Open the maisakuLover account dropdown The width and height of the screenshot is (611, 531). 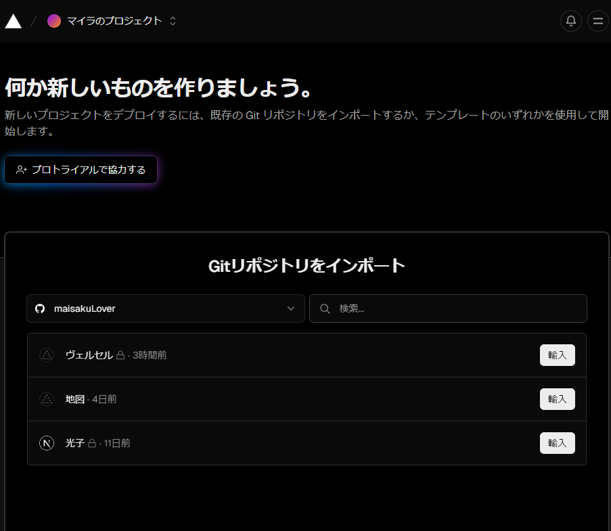tap(166, 308)
